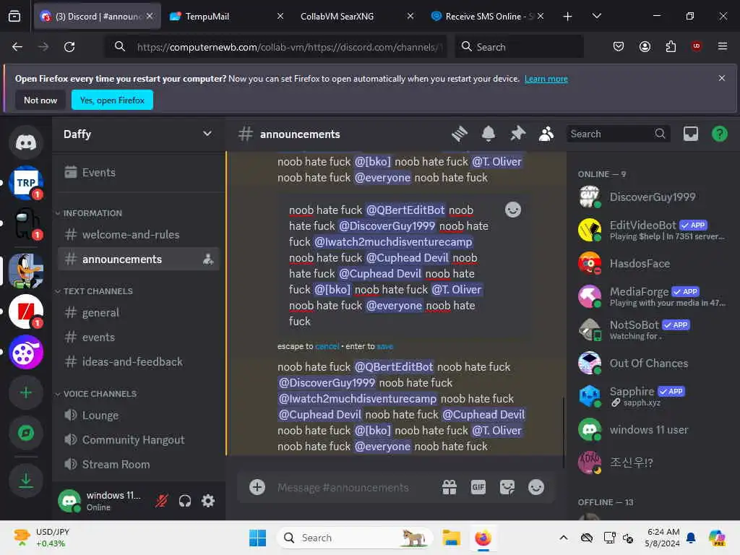The height and width of the screenshot is (555, 740).
Task: Collapse the TEXT CHANNELS category
Action: coord(94,291)
